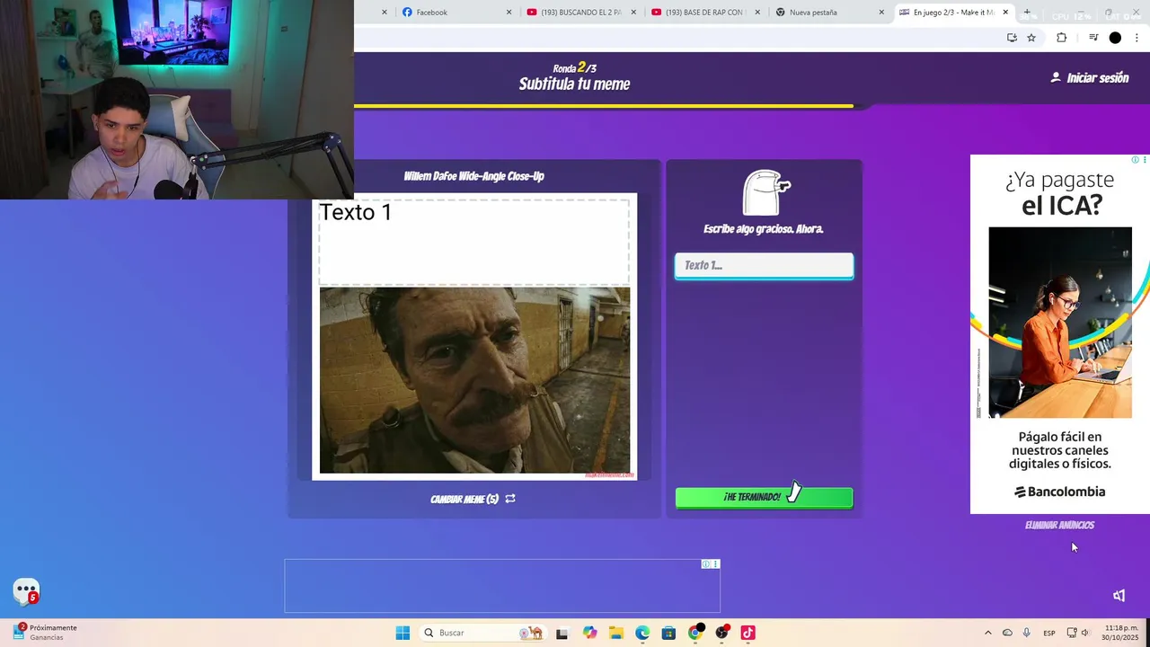Screen dimensions: 1150x647
Task: Click the Willem Dafoe meme image
Action: [474, 380]
